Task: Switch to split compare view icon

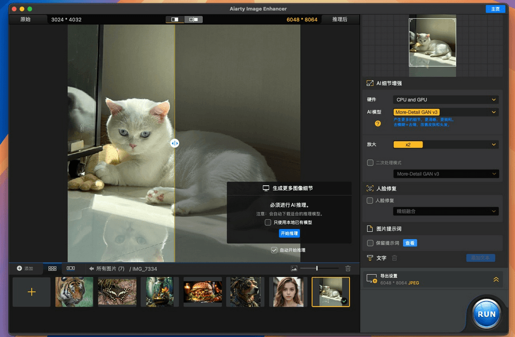Action: 175,19
